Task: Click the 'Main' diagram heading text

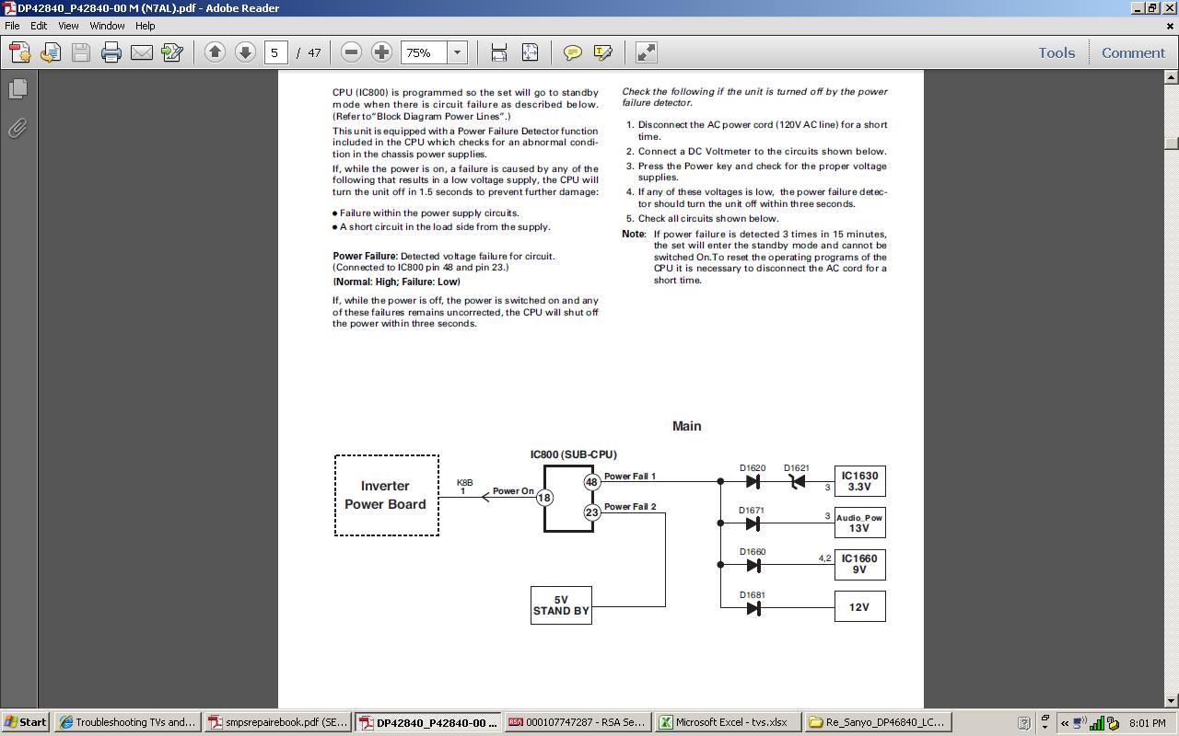Action: pyautogui.click(x=687, y=426)
